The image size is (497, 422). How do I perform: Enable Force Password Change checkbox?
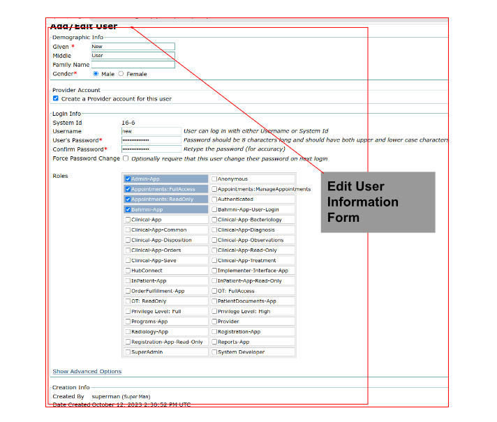[x=126, y=158]
